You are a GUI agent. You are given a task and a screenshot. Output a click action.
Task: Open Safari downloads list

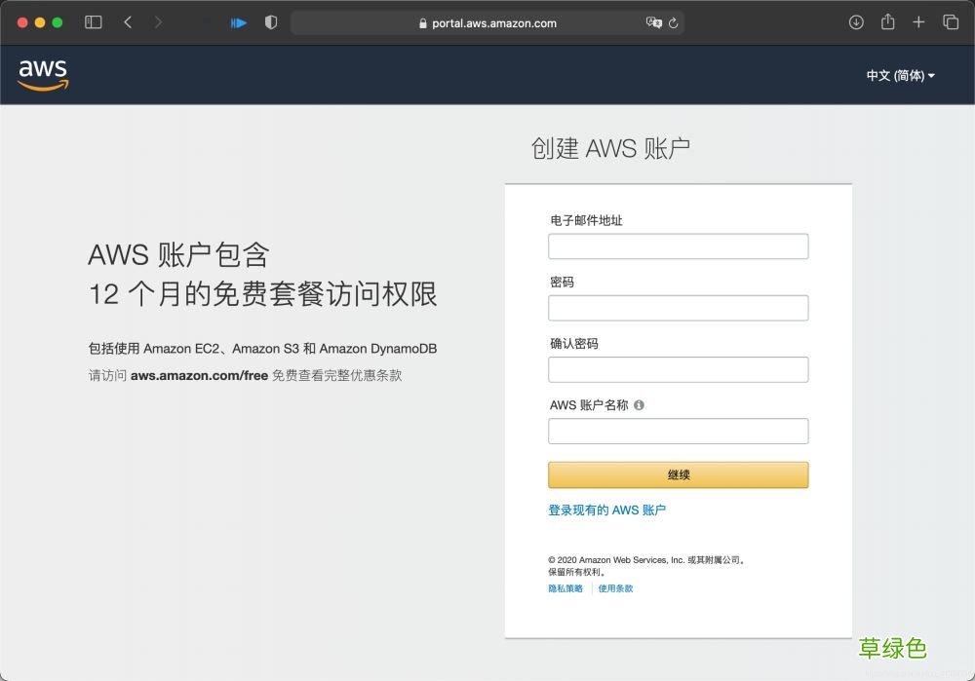click(856, 21)
